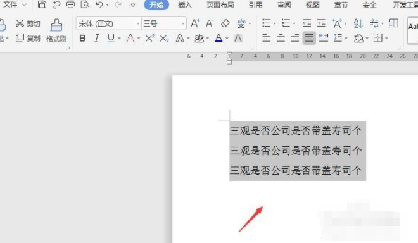
Task: Click the text effects outlined A icon
Action: click(x=180, y=39)
